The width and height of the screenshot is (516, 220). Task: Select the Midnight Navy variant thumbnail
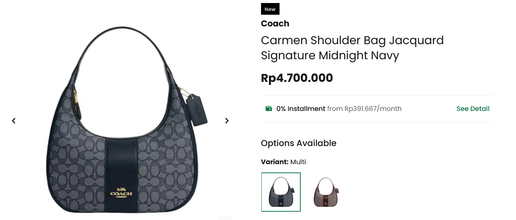pyautogui.click(x=281, y=192)
